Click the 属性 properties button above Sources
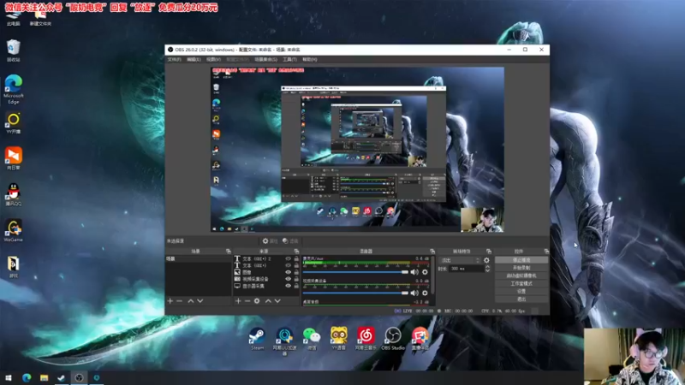Viewport: 685px width, 385px height. (270, 241)
